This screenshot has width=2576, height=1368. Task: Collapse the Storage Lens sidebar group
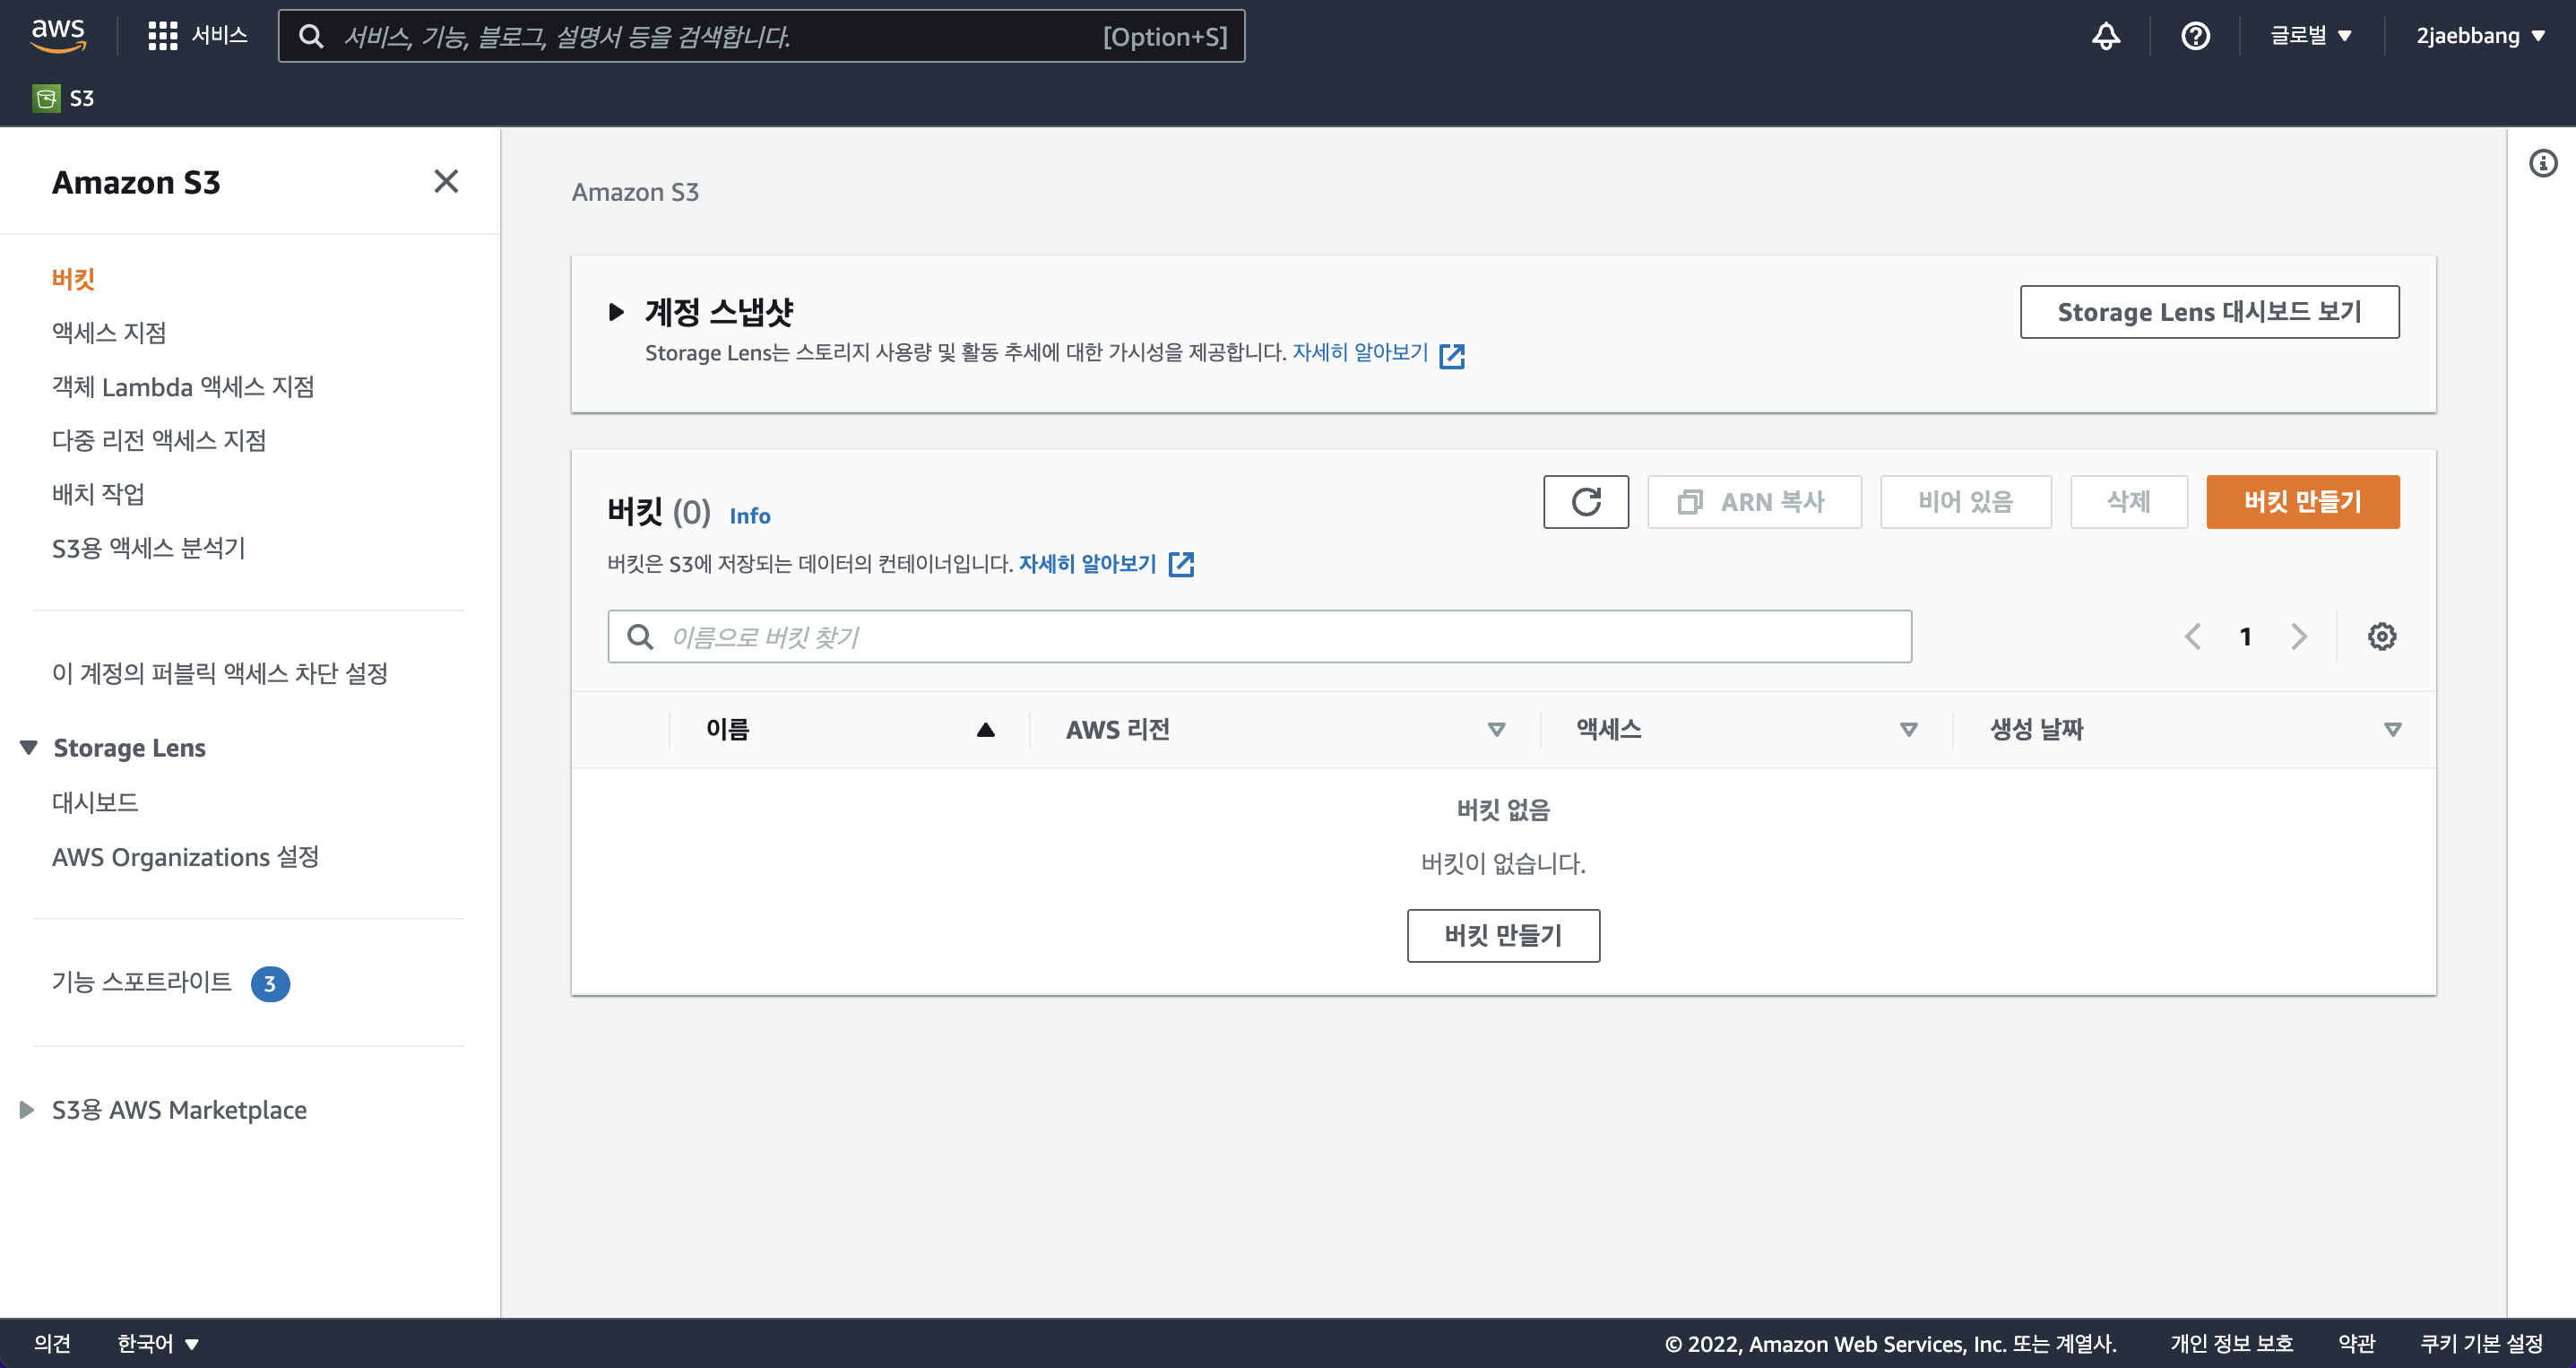tap(29, 748)
